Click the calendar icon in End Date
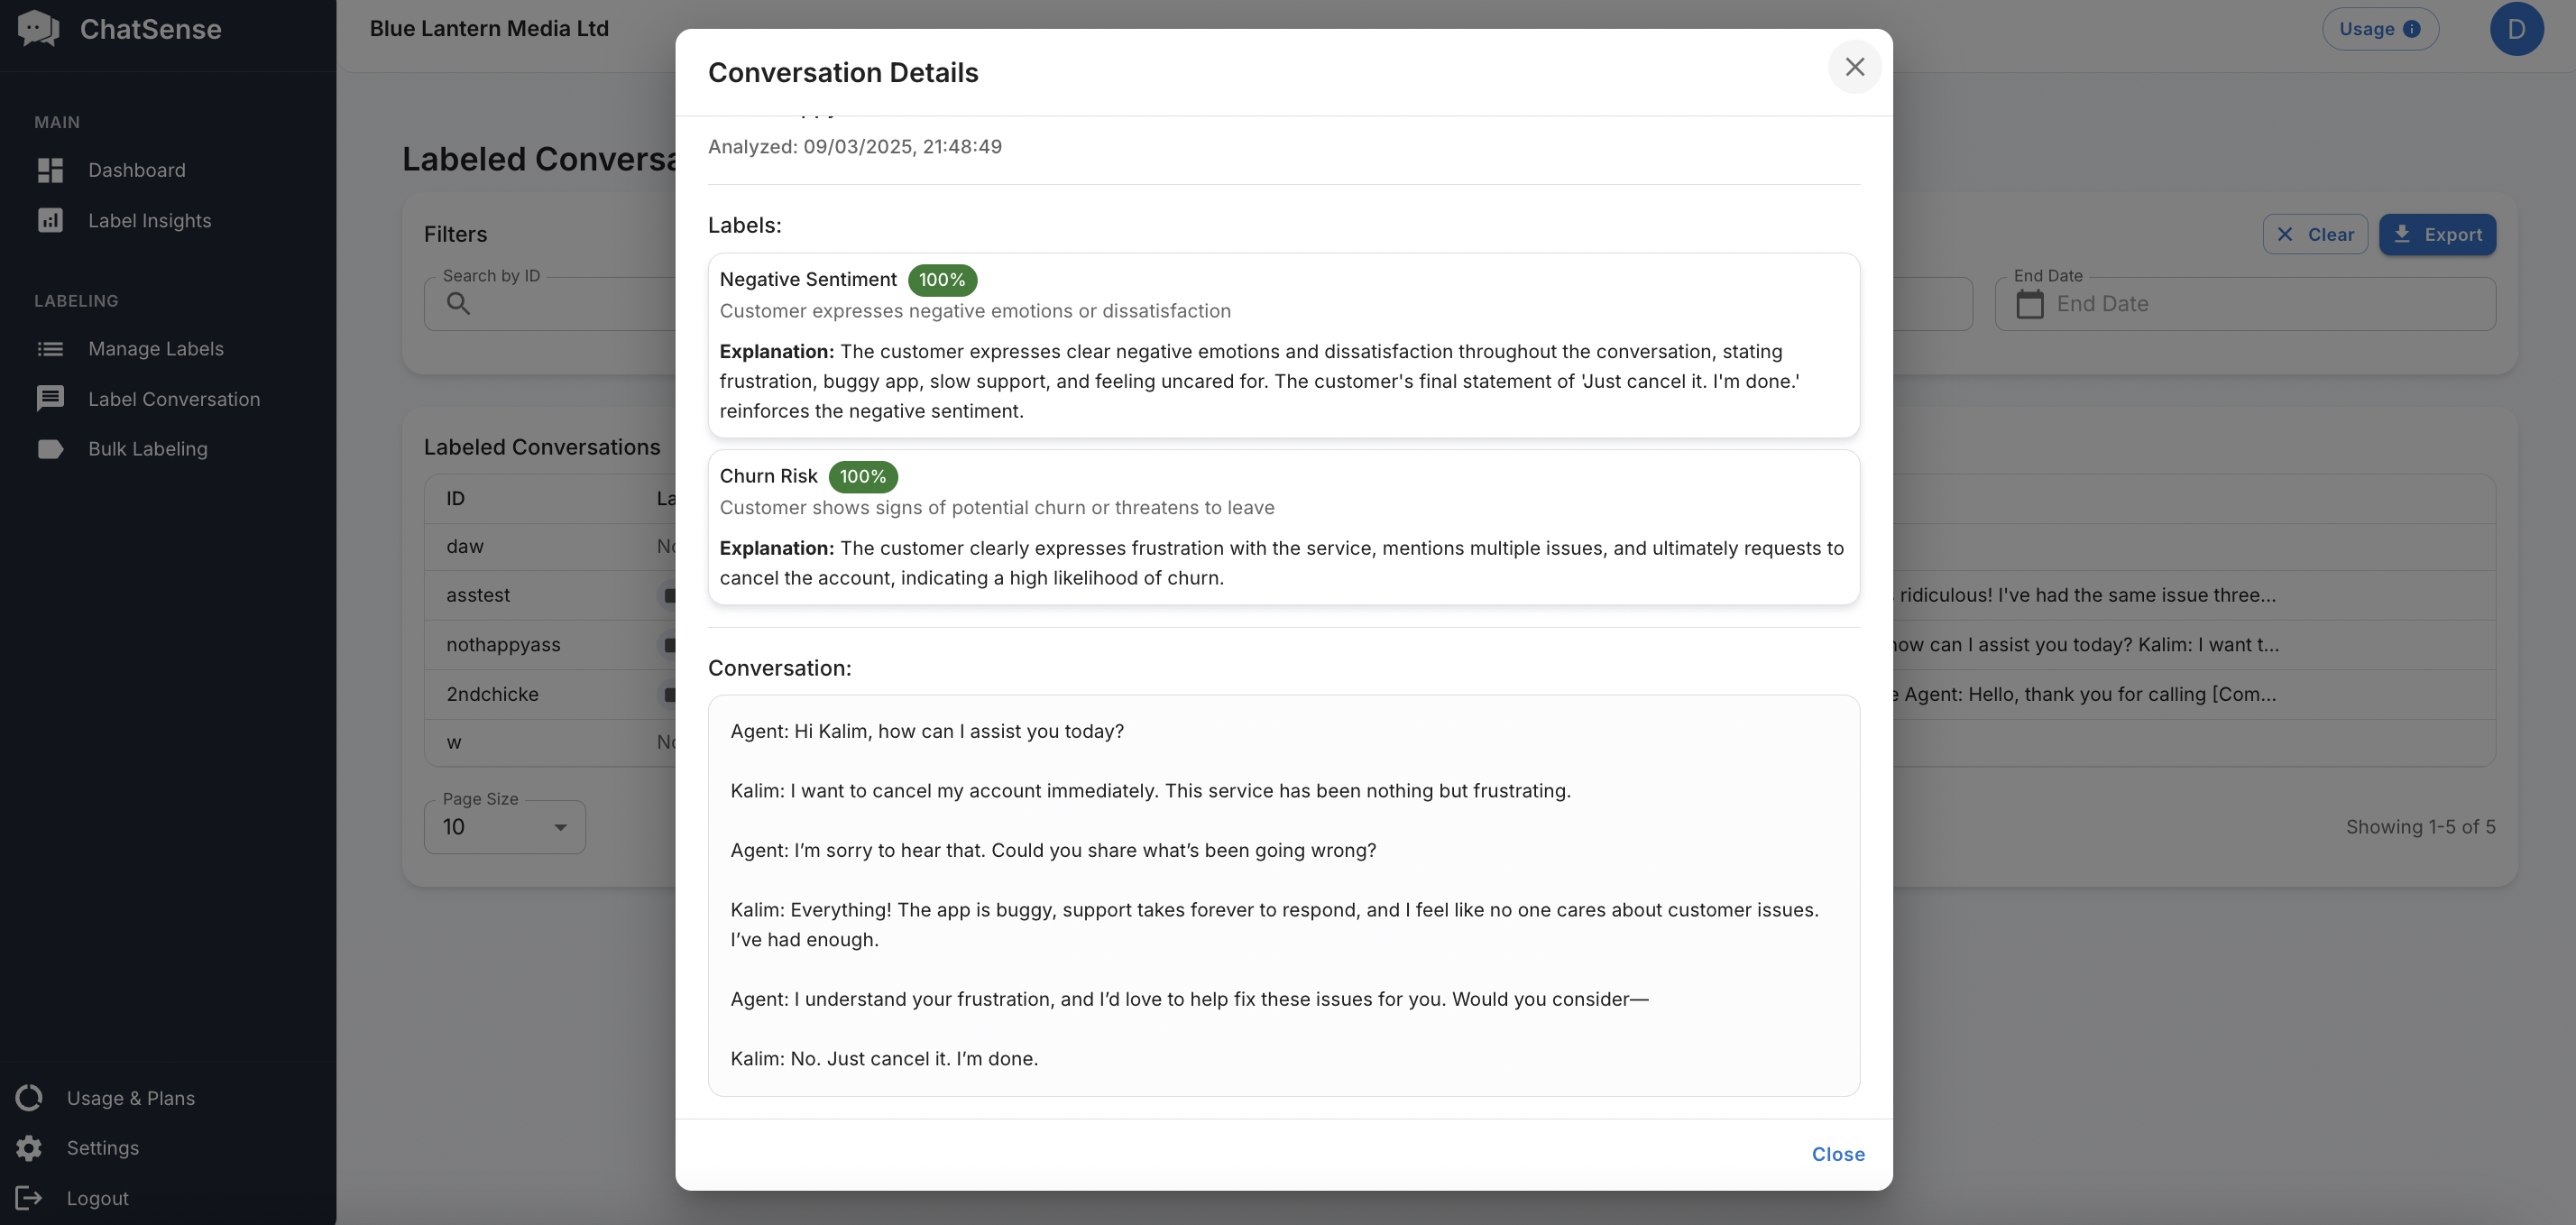Screen dimensions: 2576x1225 point(2029,304)
